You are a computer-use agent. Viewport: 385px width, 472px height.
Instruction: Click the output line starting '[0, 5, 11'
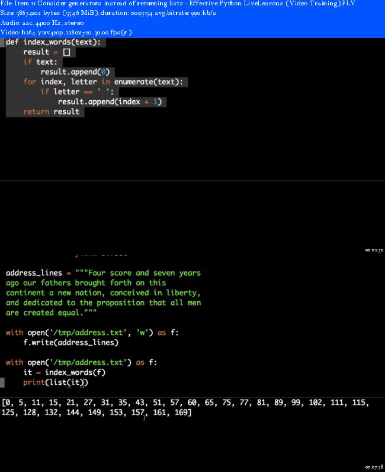point(185,403)
